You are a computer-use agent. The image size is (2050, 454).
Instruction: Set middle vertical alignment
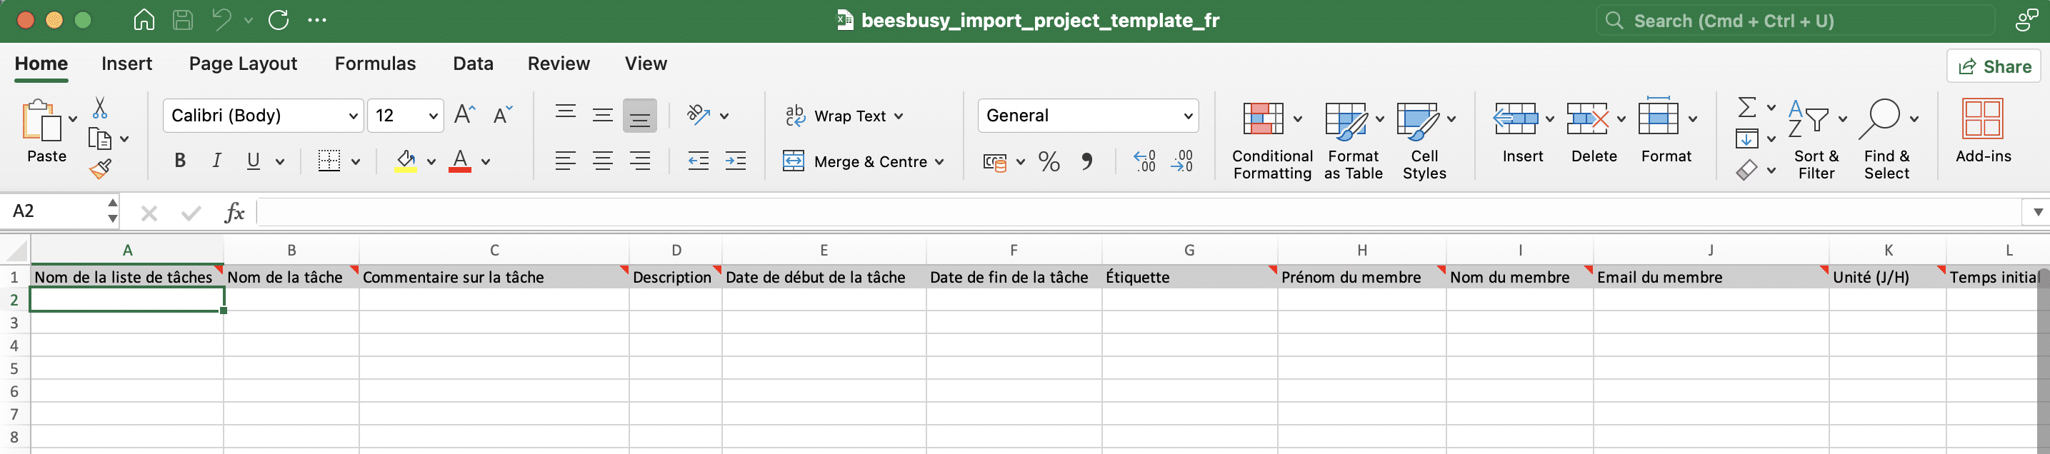point(602,116)
